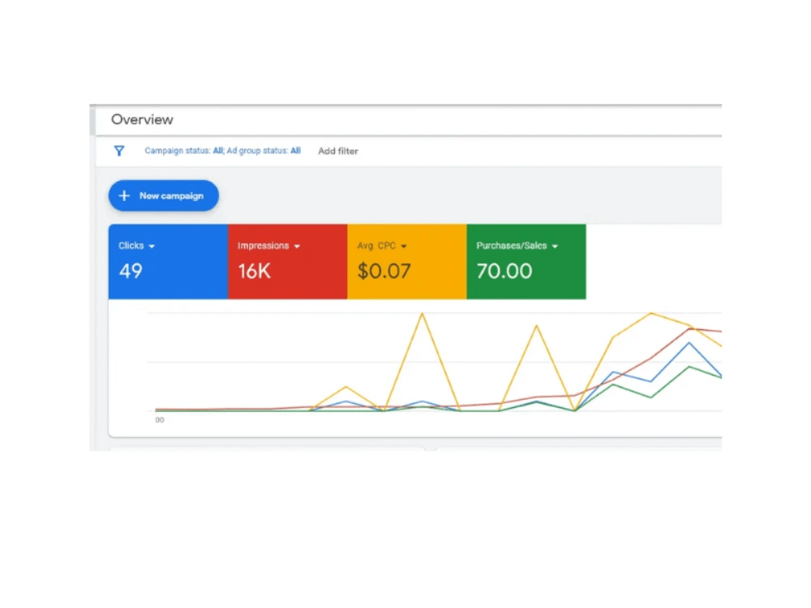Image resolution: width=811 pixels, height=608 pixels.
Task: Click the Overview page heading
Action: tap(142, 119)
